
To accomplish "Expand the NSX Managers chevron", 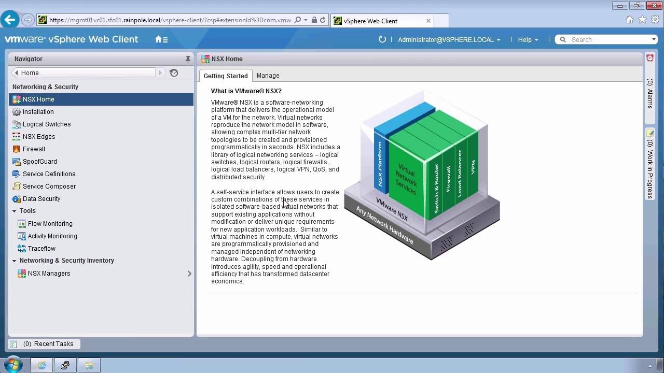I will tap(189, 274).
